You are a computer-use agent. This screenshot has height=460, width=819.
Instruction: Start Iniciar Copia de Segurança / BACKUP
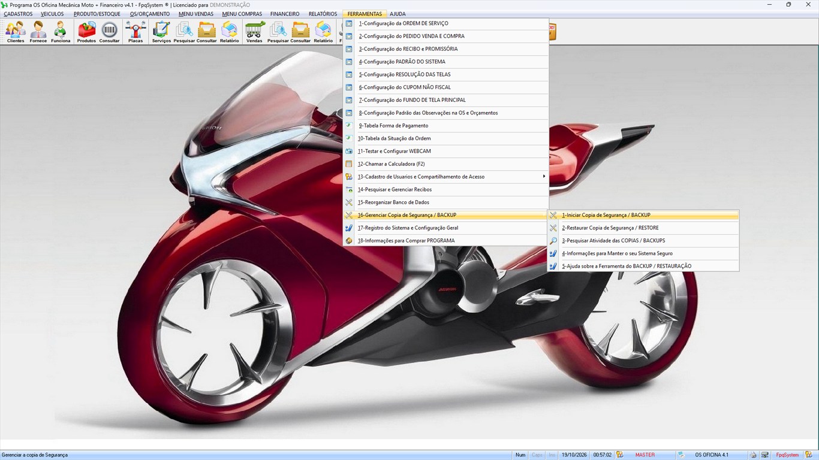643,215
